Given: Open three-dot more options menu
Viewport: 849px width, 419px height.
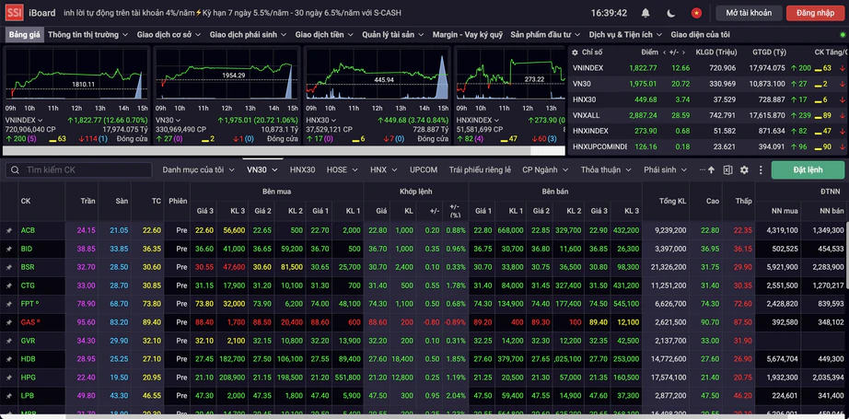Looking at the screenshot, I should (x=761, y=170).
